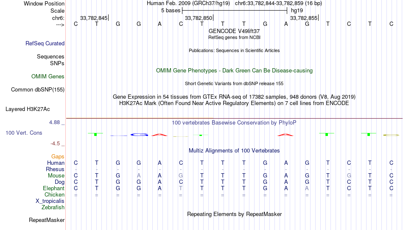Click 100 vertebrates Basewise Conservation by PhyloP title
403x230 pixels.
[x=234, y=123]
